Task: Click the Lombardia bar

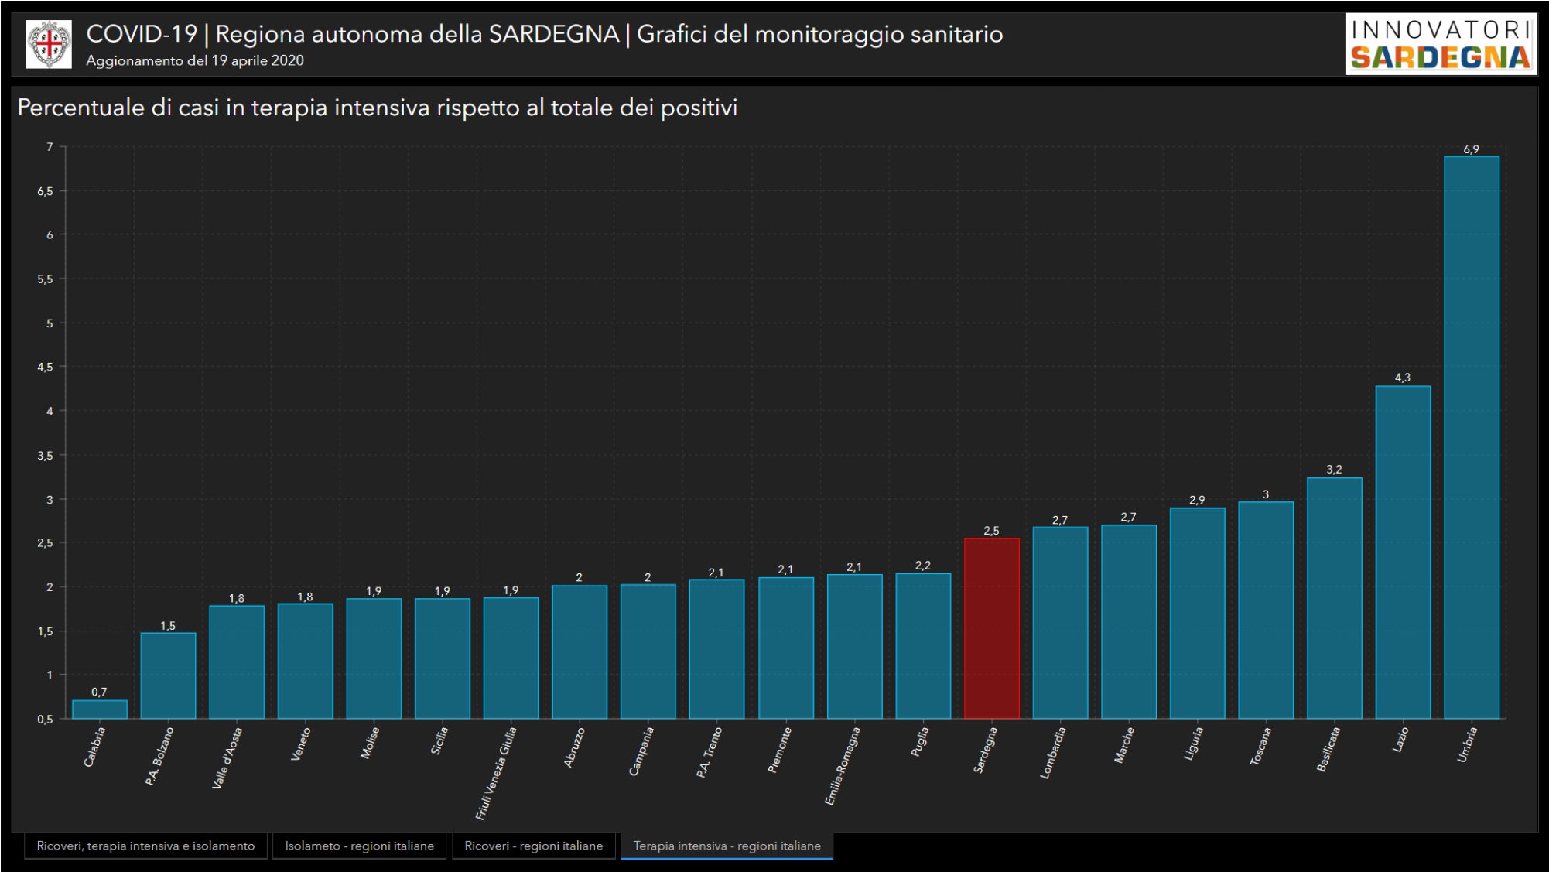Action: point(1060,623)
